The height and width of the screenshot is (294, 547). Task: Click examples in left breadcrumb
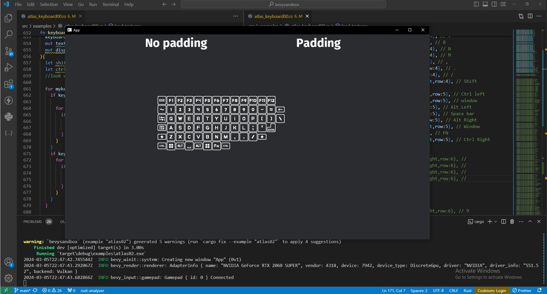click(42, 26)
